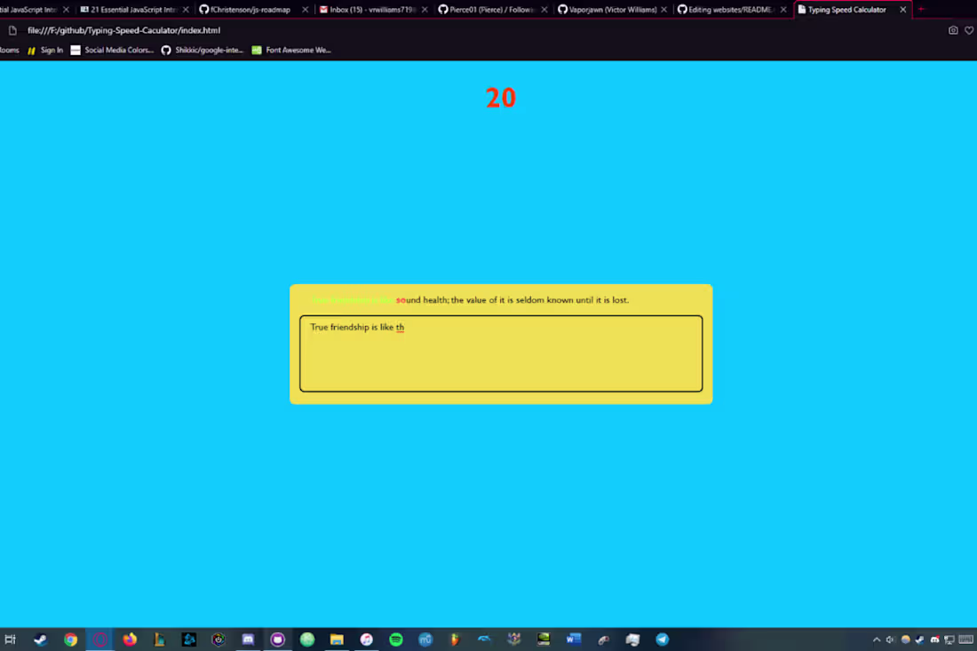Click the countdown timer number 20

[501, 98]
